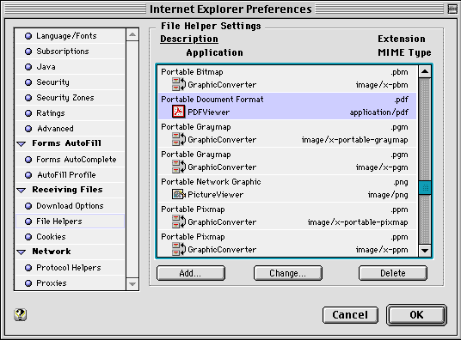Click GraphicConverter icon for image/x-pgm

(179, 167)
